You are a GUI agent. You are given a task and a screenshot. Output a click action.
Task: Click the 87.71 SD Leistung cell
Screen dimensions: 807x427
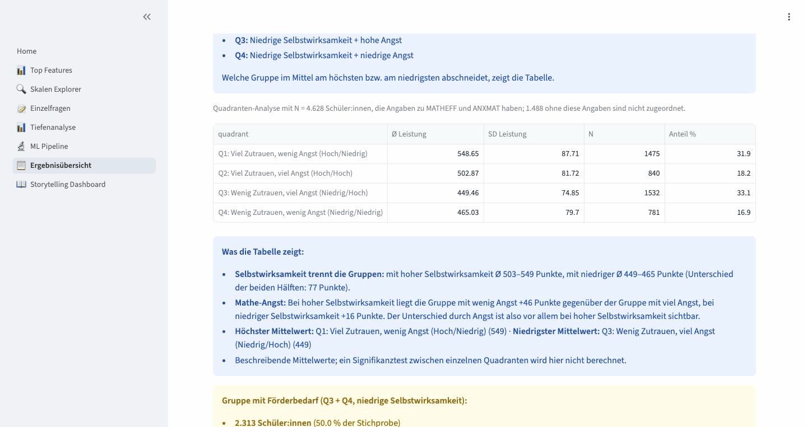click(534, 154)
